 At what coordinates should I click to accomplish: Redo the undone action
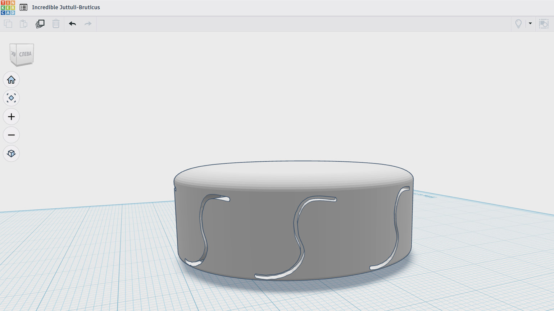pos(88,24)
